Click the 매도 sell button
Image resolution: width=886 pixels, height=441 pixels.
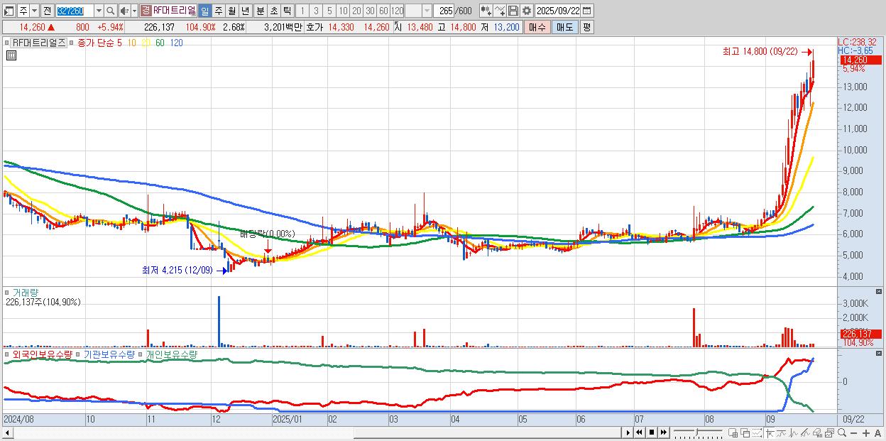point(564,27)
